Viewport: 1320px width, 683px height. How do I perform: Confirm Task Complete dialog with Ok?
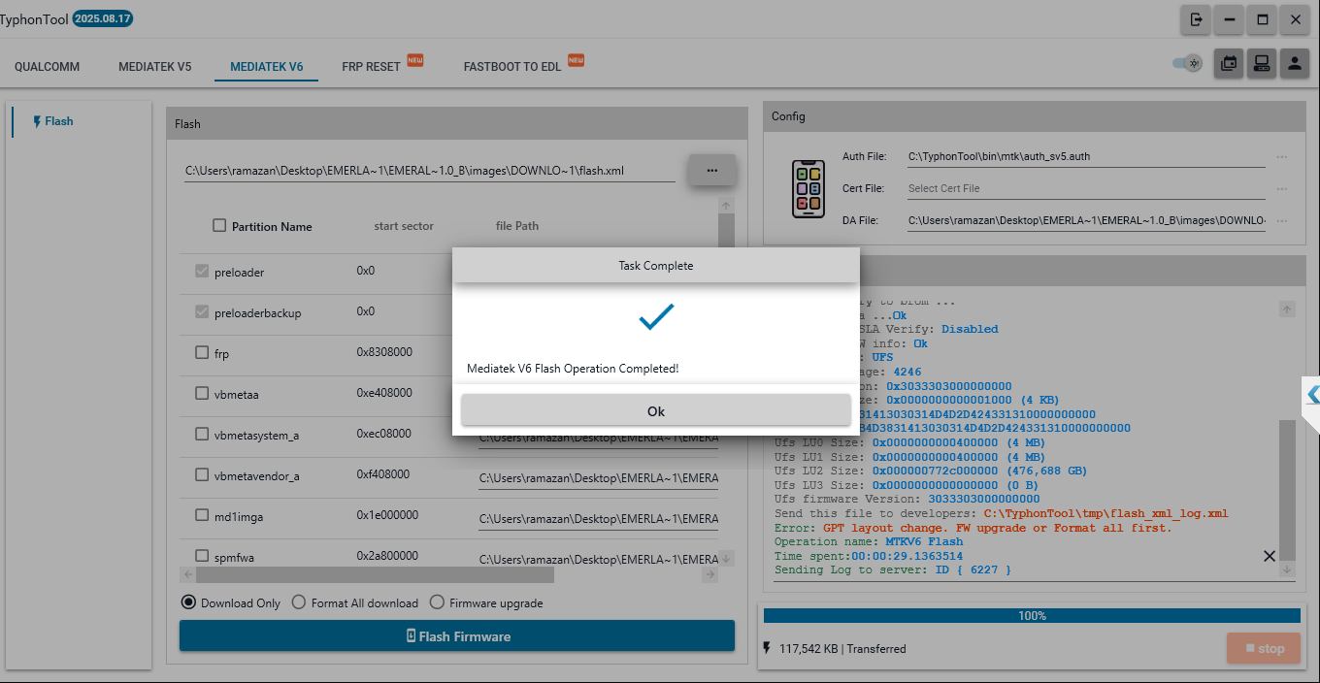(656, 410)
